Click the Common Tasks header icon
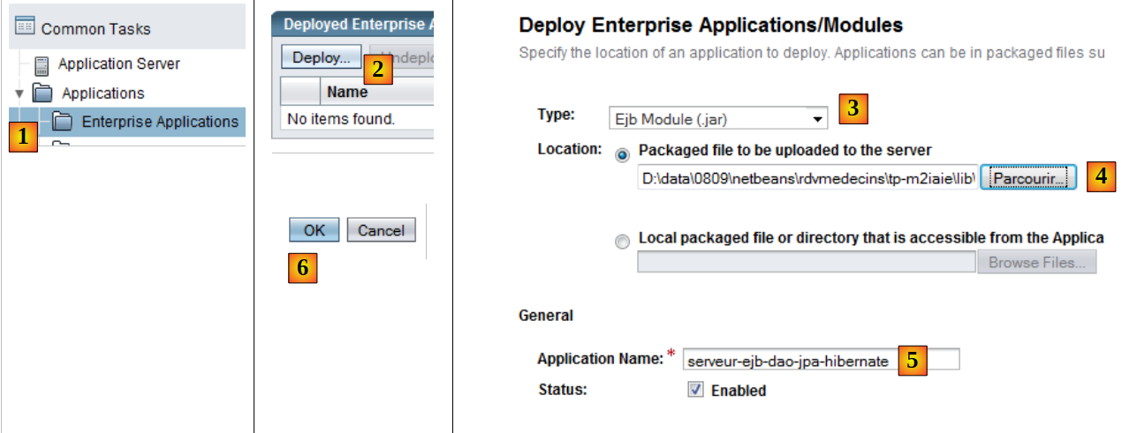The width and height of the screenshot is (1137, 433). (x=24, y=27)
